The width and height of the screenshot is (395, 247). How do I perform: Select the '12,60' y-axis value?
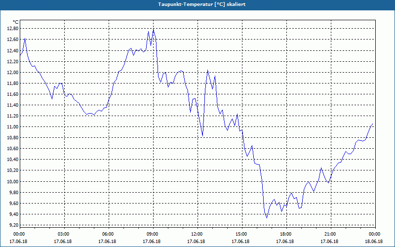pyautogui.click(x=13, y=40)
